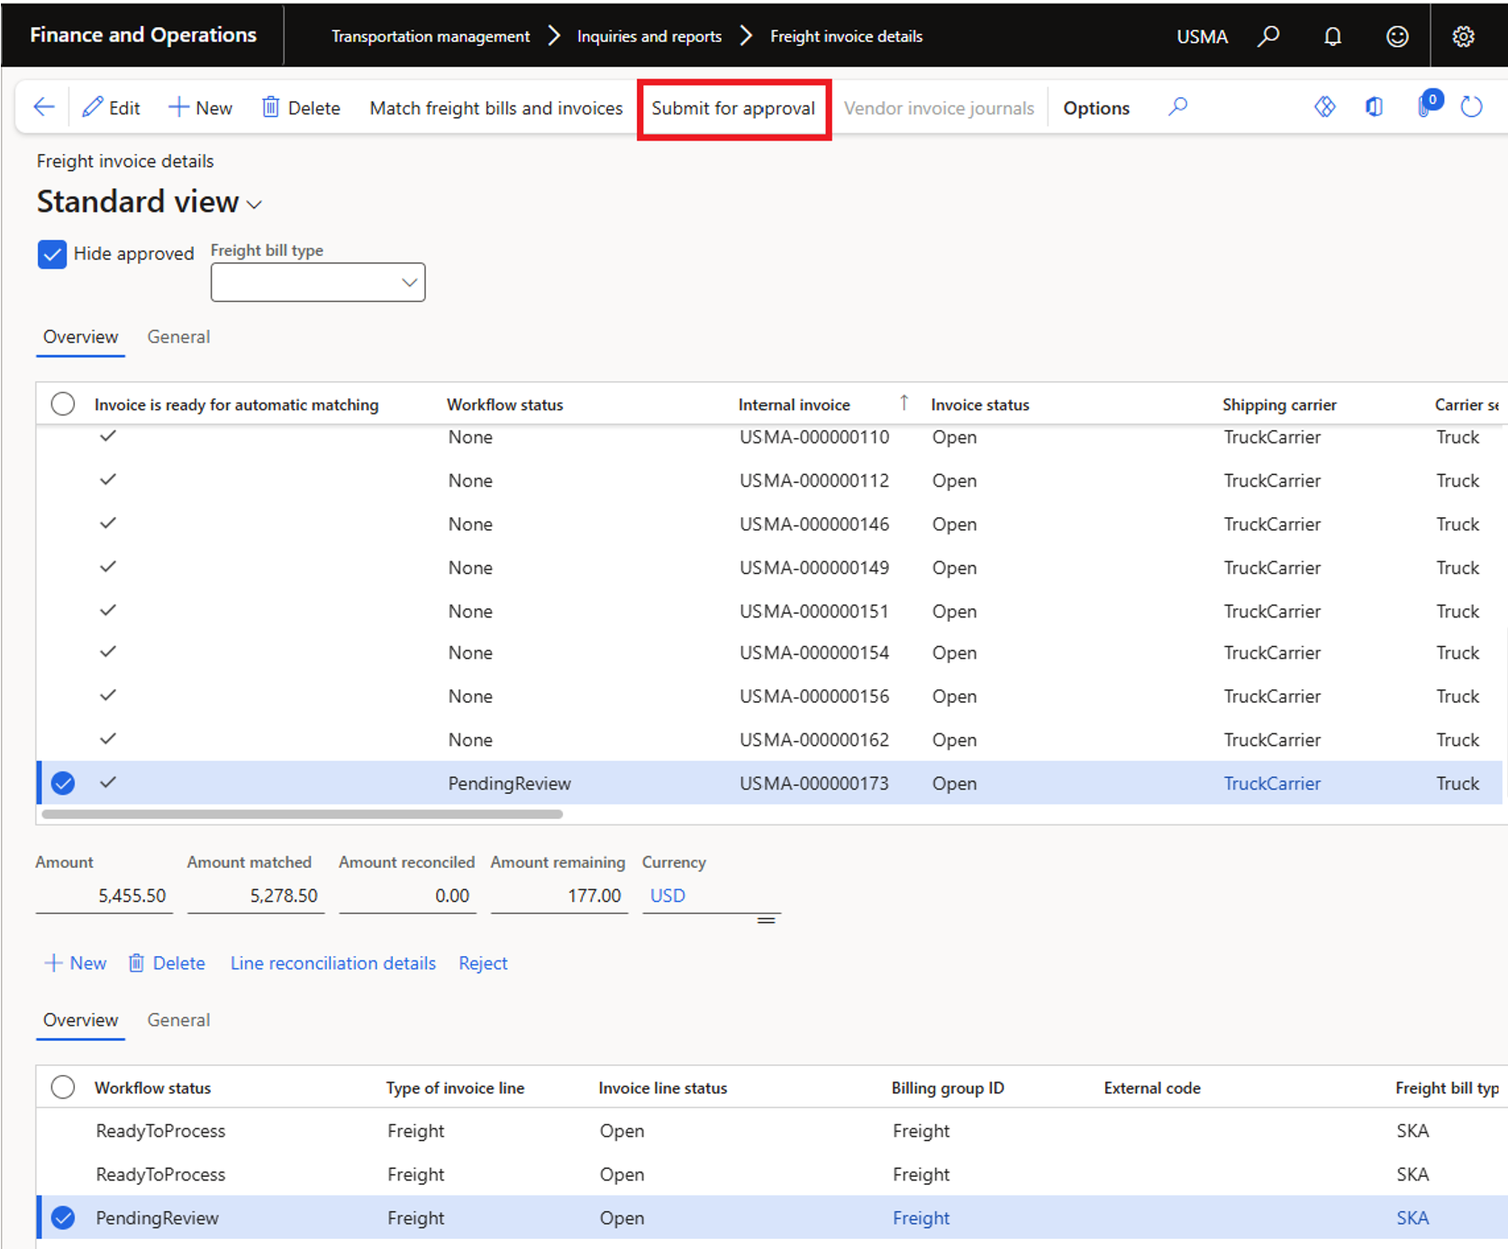Click ready checkmark for USMA-000000146
This screenshot has width=1508, height=1249.
click(108, 523)
